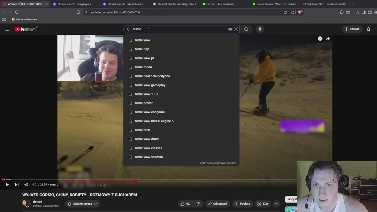This screenshot has width=377, height=212.
Task: Select suggestion turtle wow pl
Action: (181, 58)
